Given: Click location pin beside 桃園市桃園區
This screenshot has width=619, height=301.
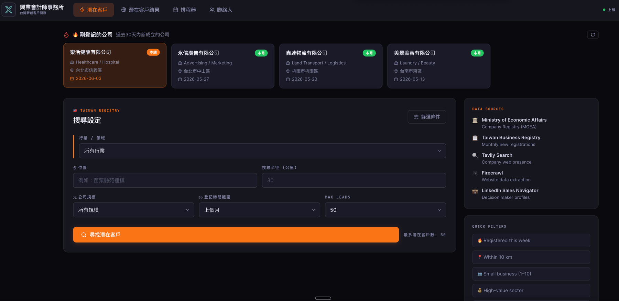Looking at the screenshot, I should (x=288, y=71).
